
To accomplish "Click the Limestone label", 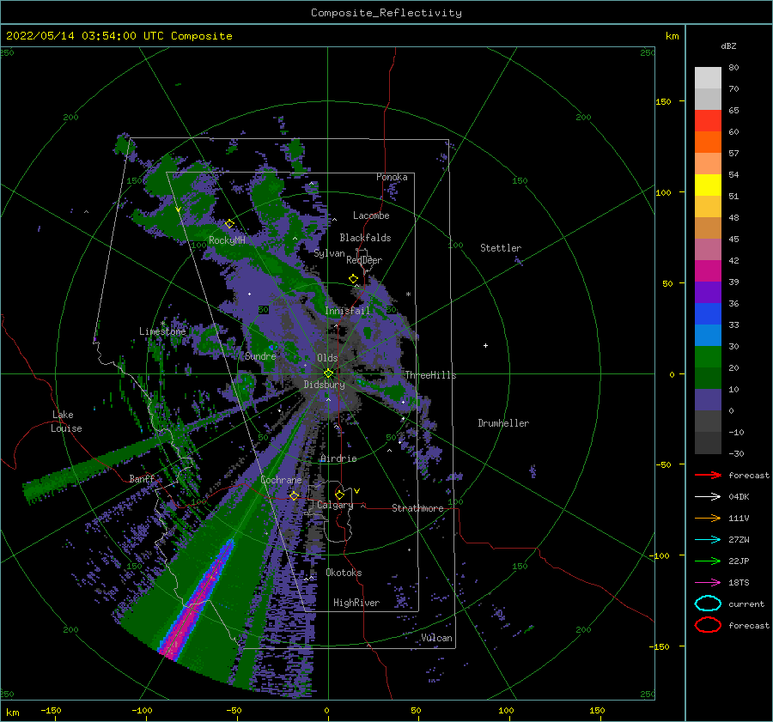I will [162, 331].
